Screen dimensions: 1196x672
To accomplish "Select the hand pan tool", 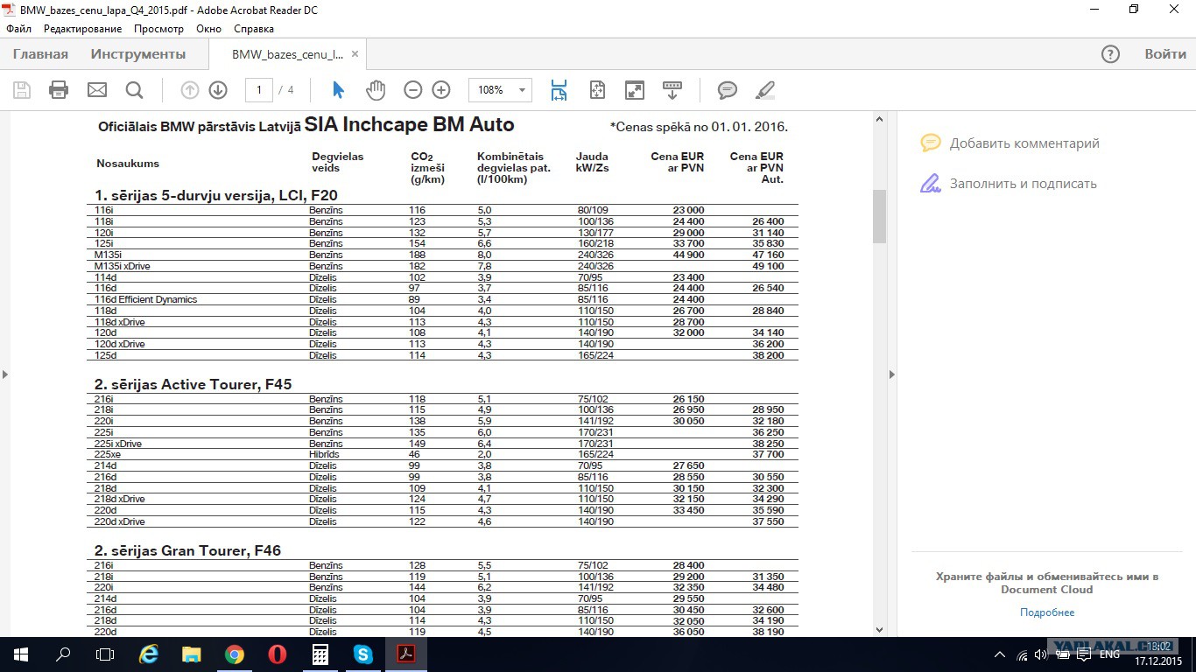I will (375, 89).
